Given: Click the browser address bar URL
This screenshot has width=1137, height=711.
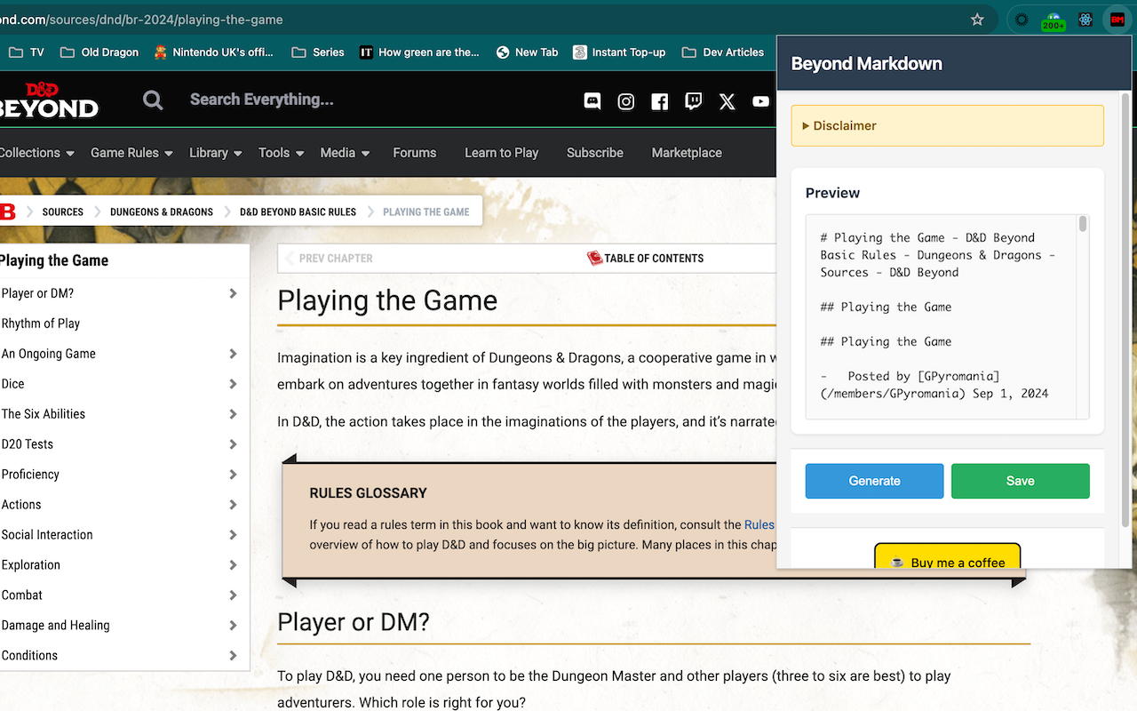Looking at the screenshot, I should [x=142, y=20].
